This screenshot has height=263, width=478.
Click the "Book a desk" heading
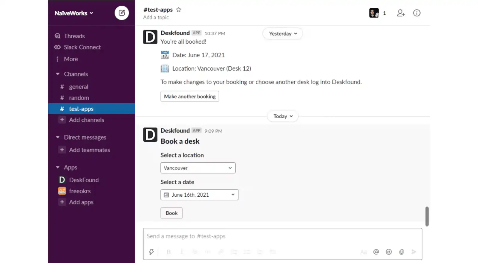[x=180, y=141]
